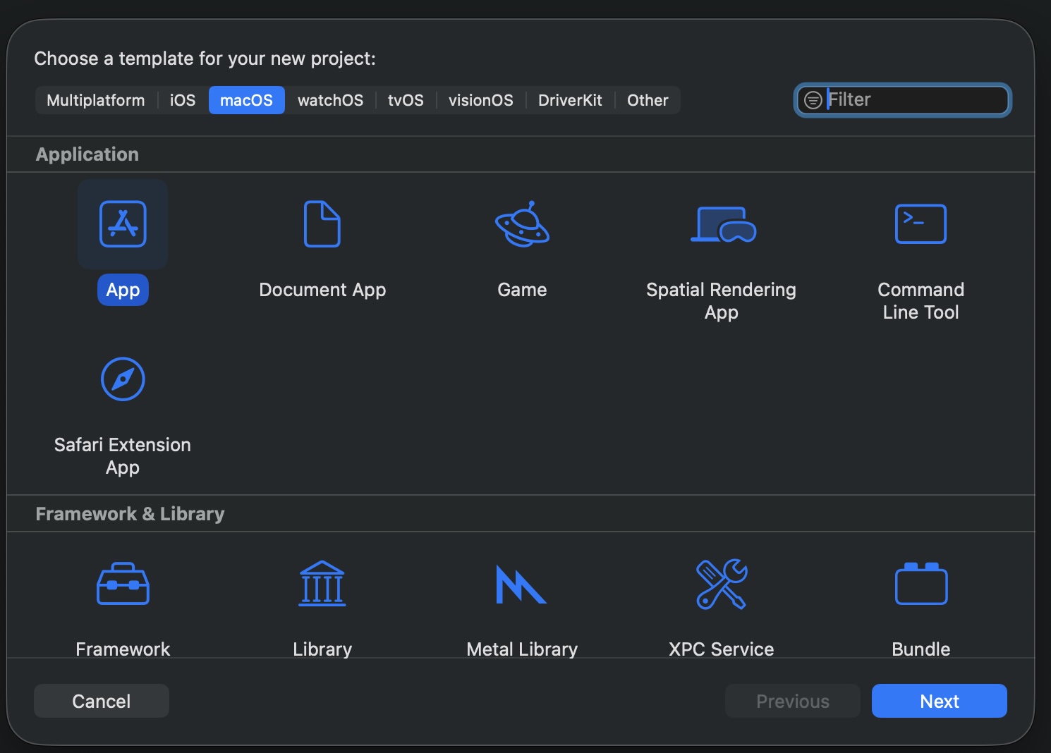Open the Other templates tab
1051x753 pixels.
tap(648, 100)
